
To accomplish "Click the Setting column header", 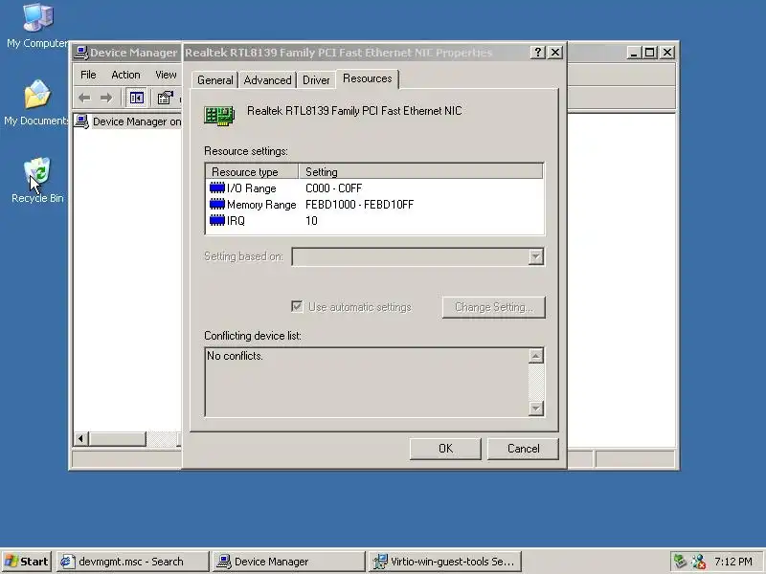I will 420,172.
